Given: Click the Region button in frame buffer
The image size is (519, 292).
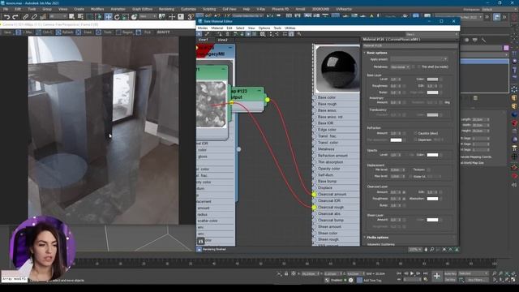Looking at the screenshot, I should (125, 32).
